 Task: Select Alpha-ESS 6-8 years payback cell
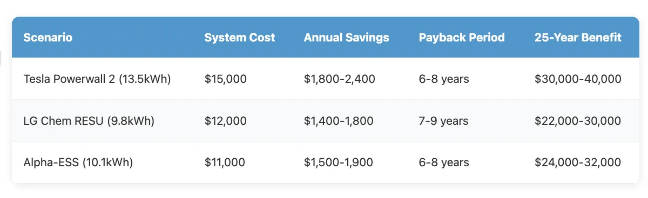coord(444,162)
